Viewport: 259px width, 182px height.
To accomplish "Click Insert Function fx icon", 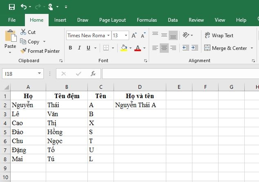I will pyautogui.click(x=93, y=74).
